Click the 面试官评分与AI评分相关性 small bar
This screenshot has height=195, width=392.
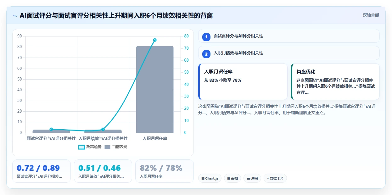pyautogui.click(x=51, y=131)
